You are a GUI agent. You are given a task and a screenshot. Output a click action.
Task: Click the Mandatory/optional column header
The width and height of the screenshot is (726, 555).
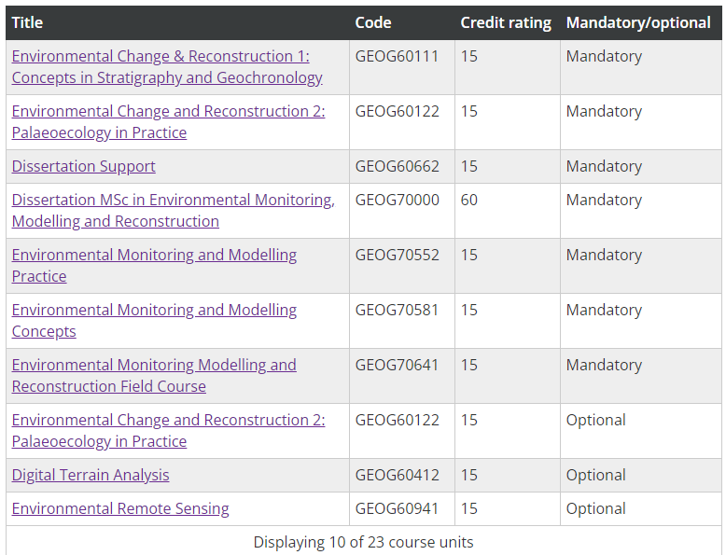638,22
